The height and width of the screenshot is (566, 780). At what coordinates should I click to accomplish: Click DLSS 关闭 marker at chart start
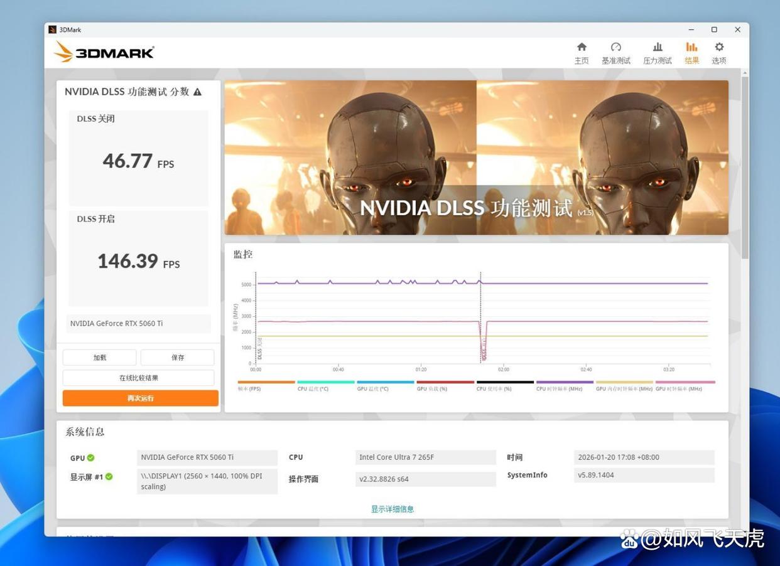(x=256, y=318)
